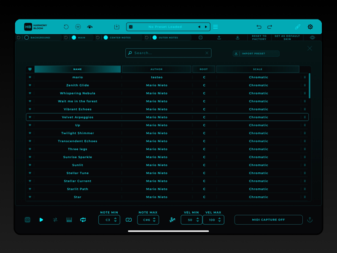Viewport: 337px width, 253px height.
Task: Favorite the Velvet Arpeggios preset
Action: pyautogui.click(x=30, y=117)
